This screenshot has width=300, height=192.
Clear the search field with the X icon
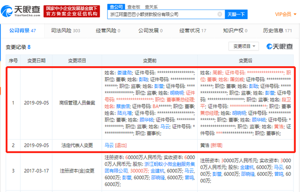(220, 14)
